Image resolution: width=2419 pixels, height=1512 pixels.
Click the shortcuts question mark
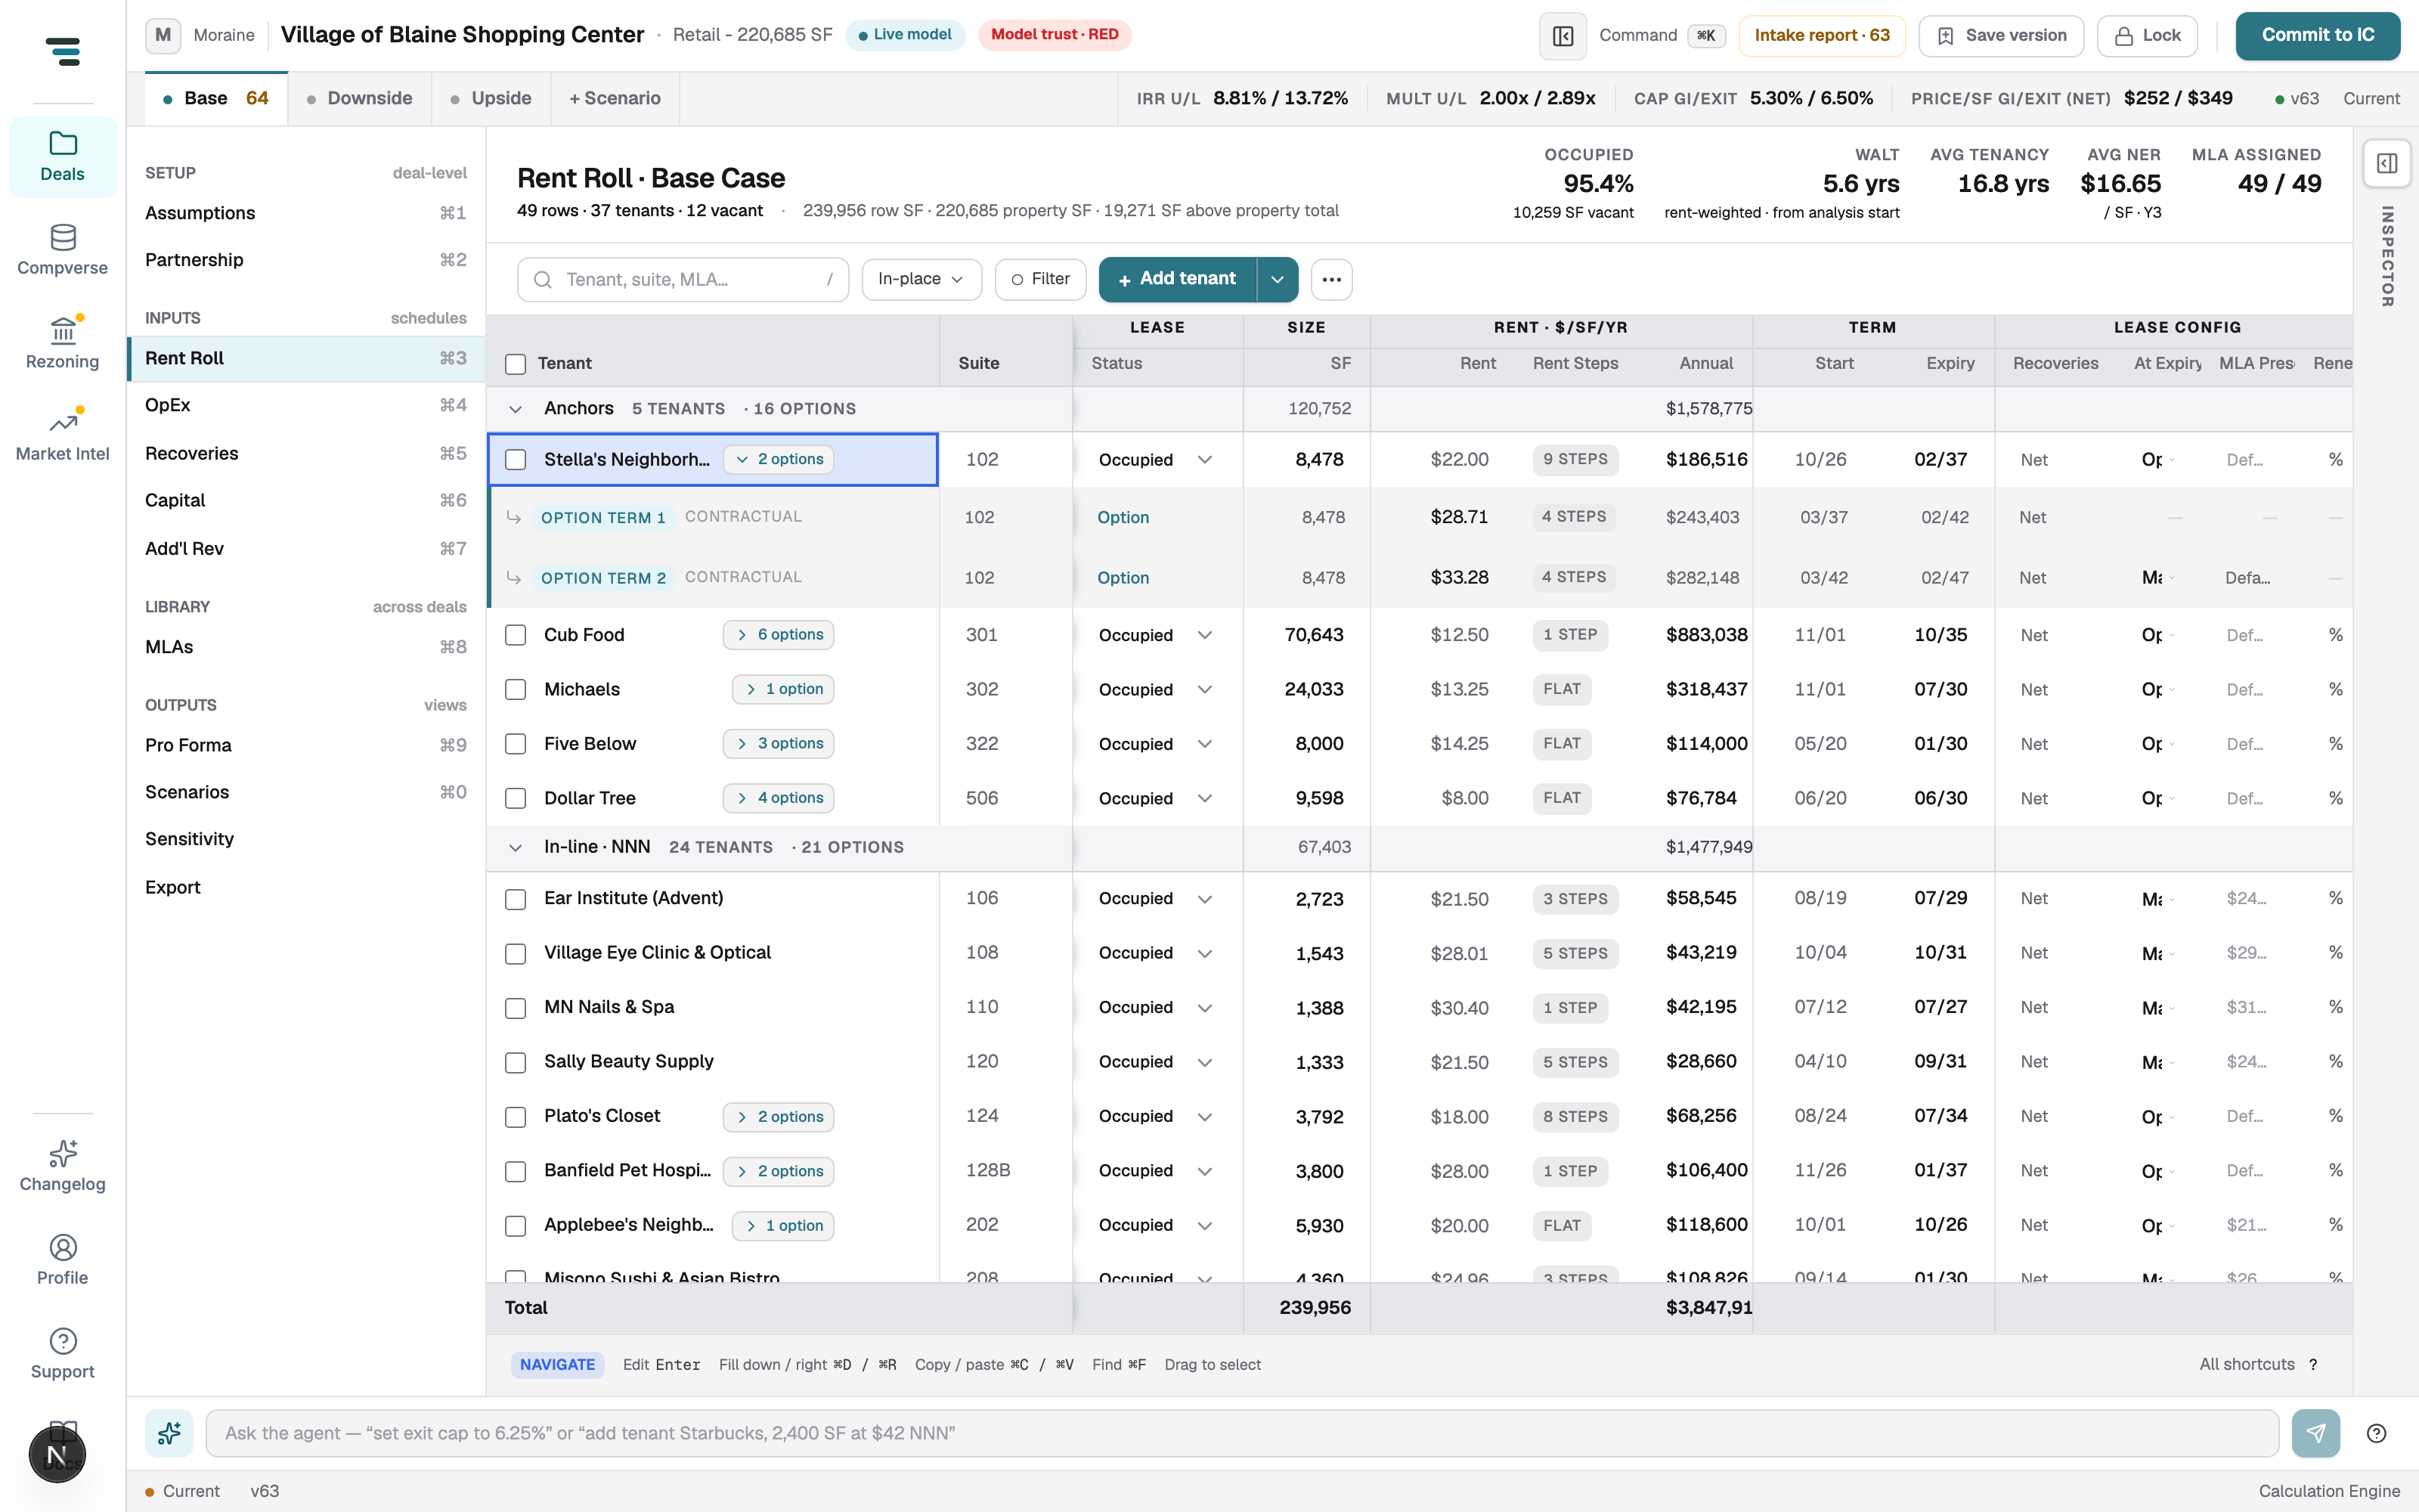[2312, 1364]
